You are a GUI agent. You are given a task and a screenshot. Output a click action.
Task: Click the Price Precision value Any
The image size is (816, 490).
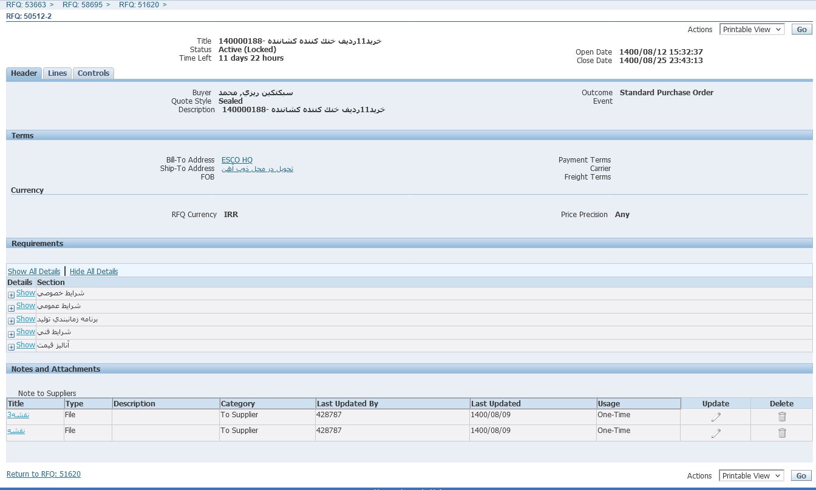coord(622,215)
